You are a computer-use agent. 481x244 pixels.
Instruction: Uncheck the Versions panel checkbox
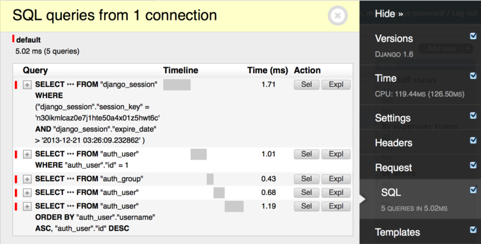tap(474, 36)
